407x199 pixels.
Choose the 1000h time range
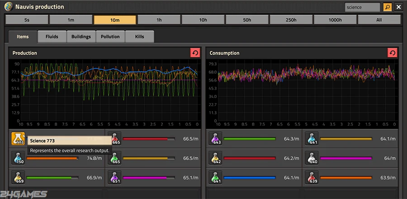click(x=335, y=20)
